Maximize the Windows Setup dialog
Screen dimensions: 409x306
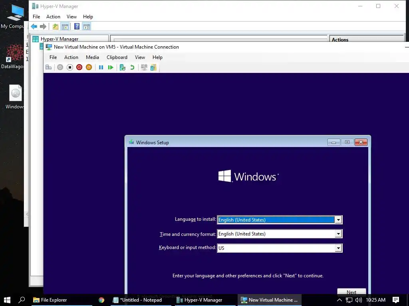coord(347,142)
